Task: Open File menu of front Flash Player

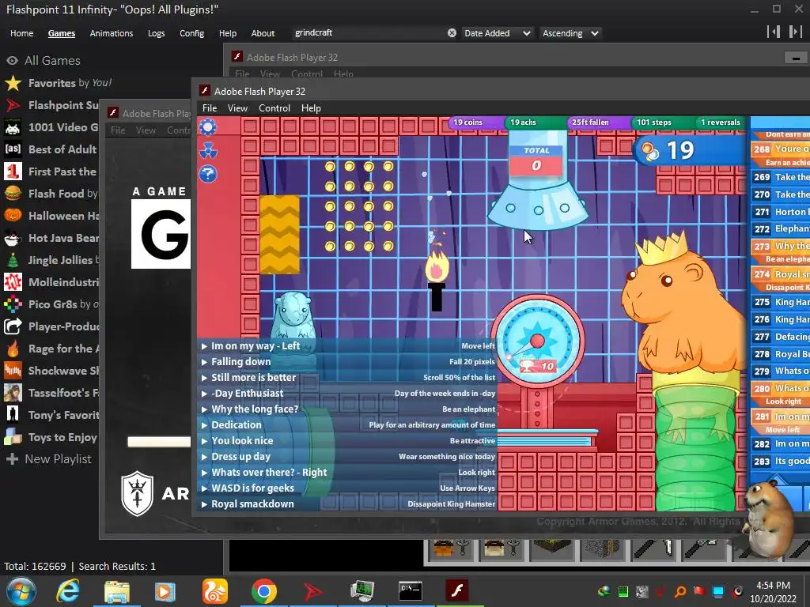Action: click(x=209, y=107)
